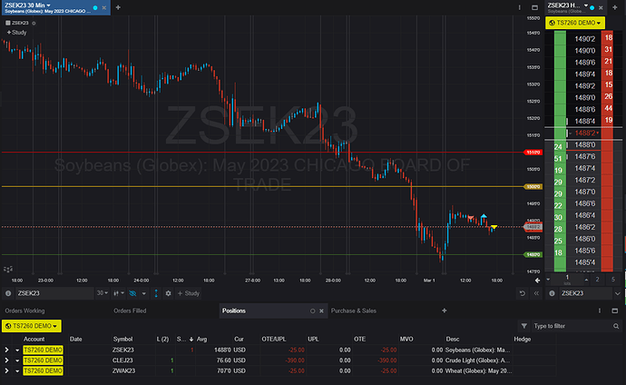Increase DOM lot quantity with up arrow
Screen dimensions: 626x385
586,279
